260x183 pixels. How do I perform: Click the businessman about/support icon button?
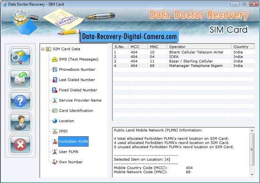[x=20, y=123]
